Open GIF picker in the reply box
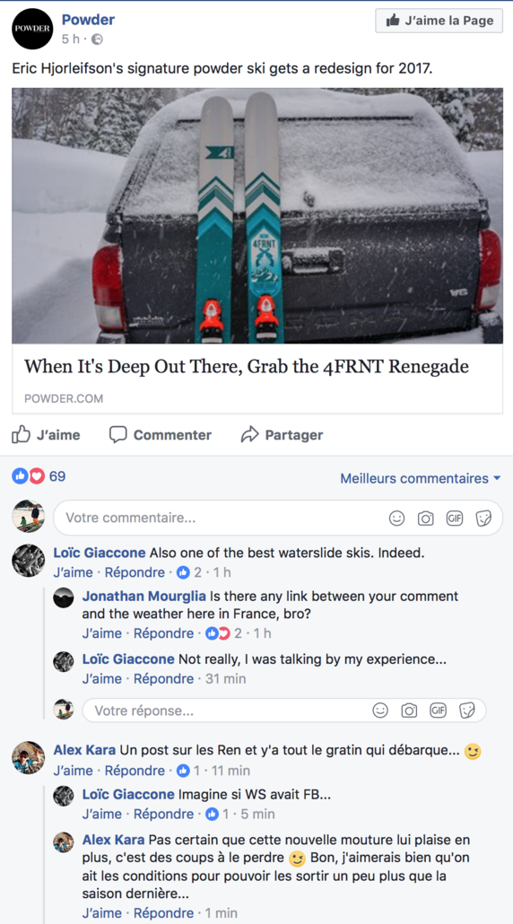513x924 pixels. [438, 710]
